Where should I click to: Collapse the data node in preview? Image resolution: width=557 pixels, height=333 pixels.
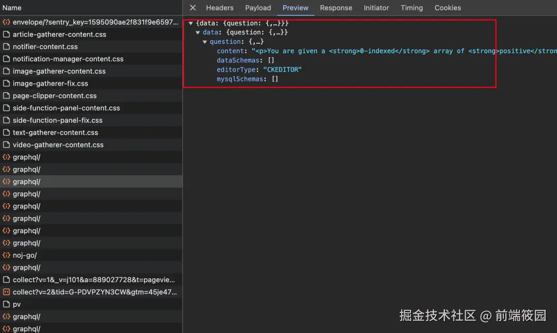point(198,32)
